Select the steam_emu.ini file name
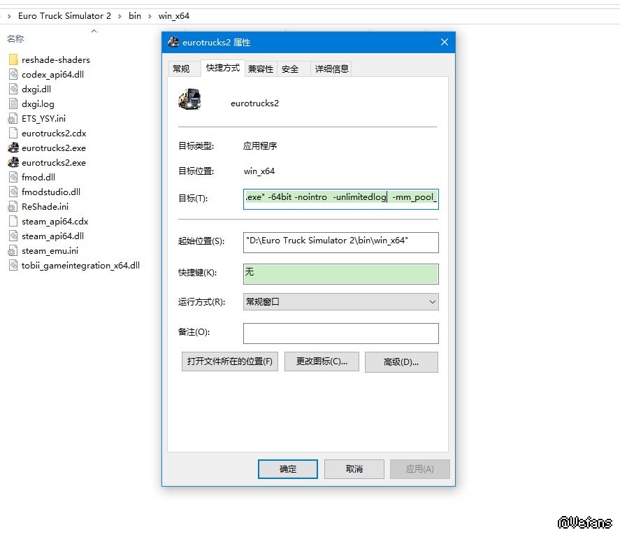620x537 pixels. [50, 251]
